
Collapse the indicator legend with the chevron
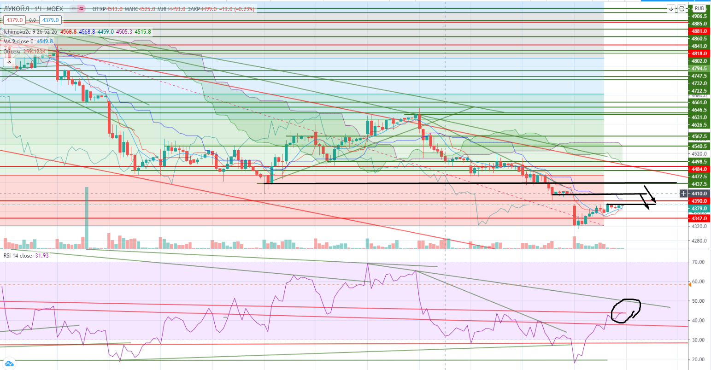click(8, 61)
